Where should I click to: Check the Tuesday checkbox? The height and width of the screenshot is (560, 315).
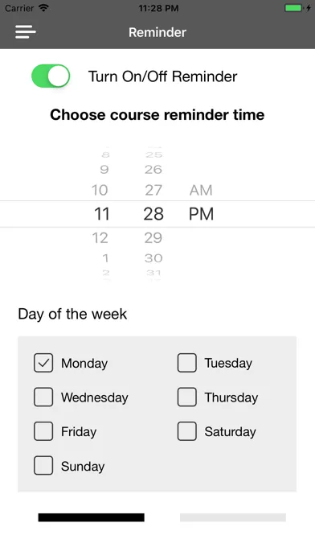pos(187,363)
